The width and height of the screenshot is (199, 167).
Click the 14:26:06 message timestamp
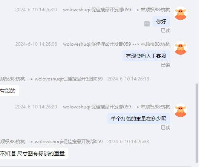(x=36, y=44)
